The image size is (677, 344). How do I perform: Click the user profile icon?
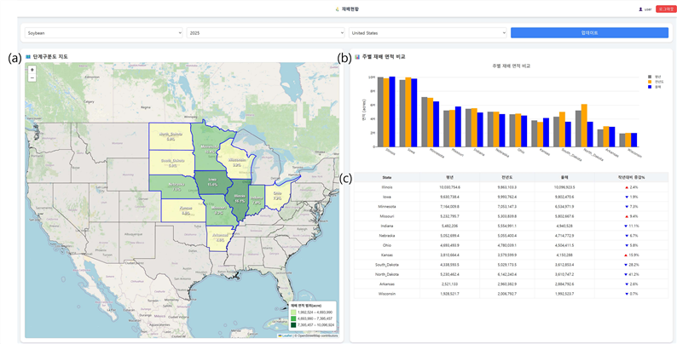[x=640, y=9]
